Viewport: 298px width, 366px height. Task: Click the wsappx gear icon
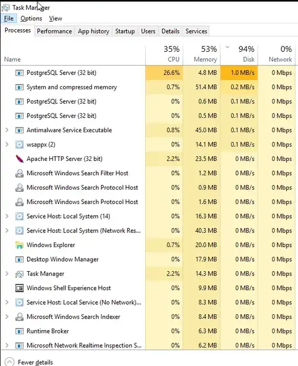point(19,145)
